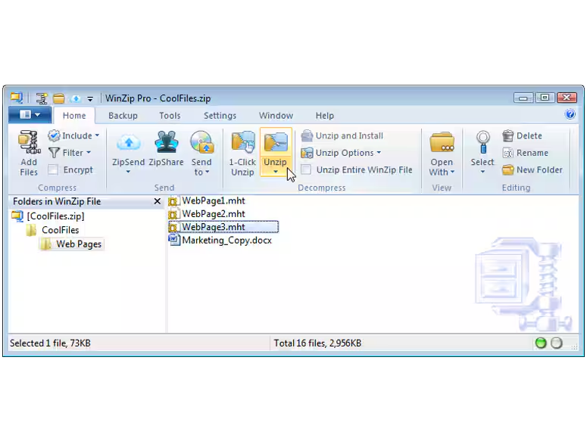Click the Include checkmark icon
The width and height of the screenshot is (587, 441).
click(54, 135)
